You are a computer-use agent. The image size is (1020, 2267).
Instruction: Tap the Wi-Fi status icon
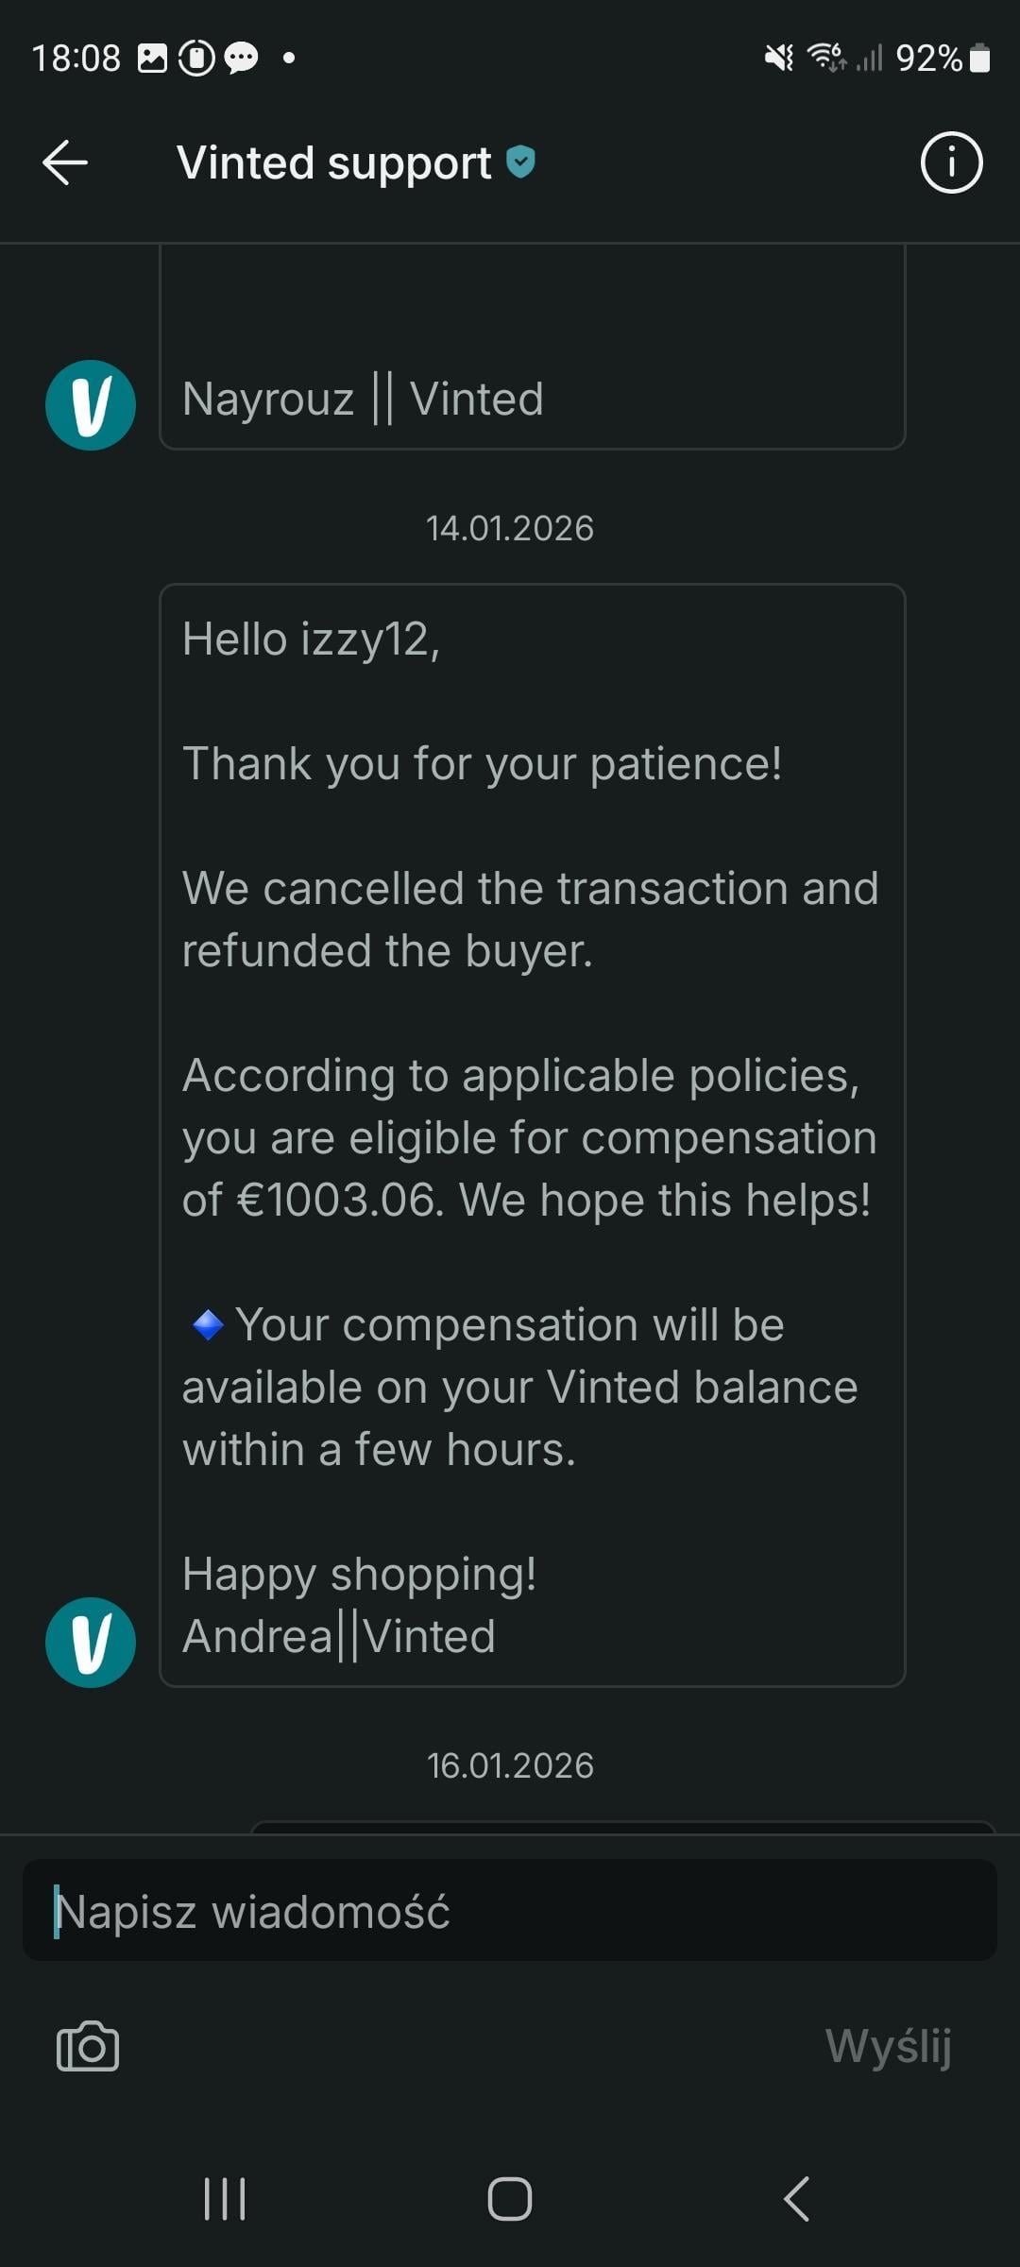coord(826,59)
